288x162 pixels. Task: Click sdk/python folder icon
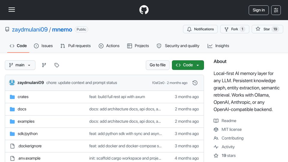(12, 134)
